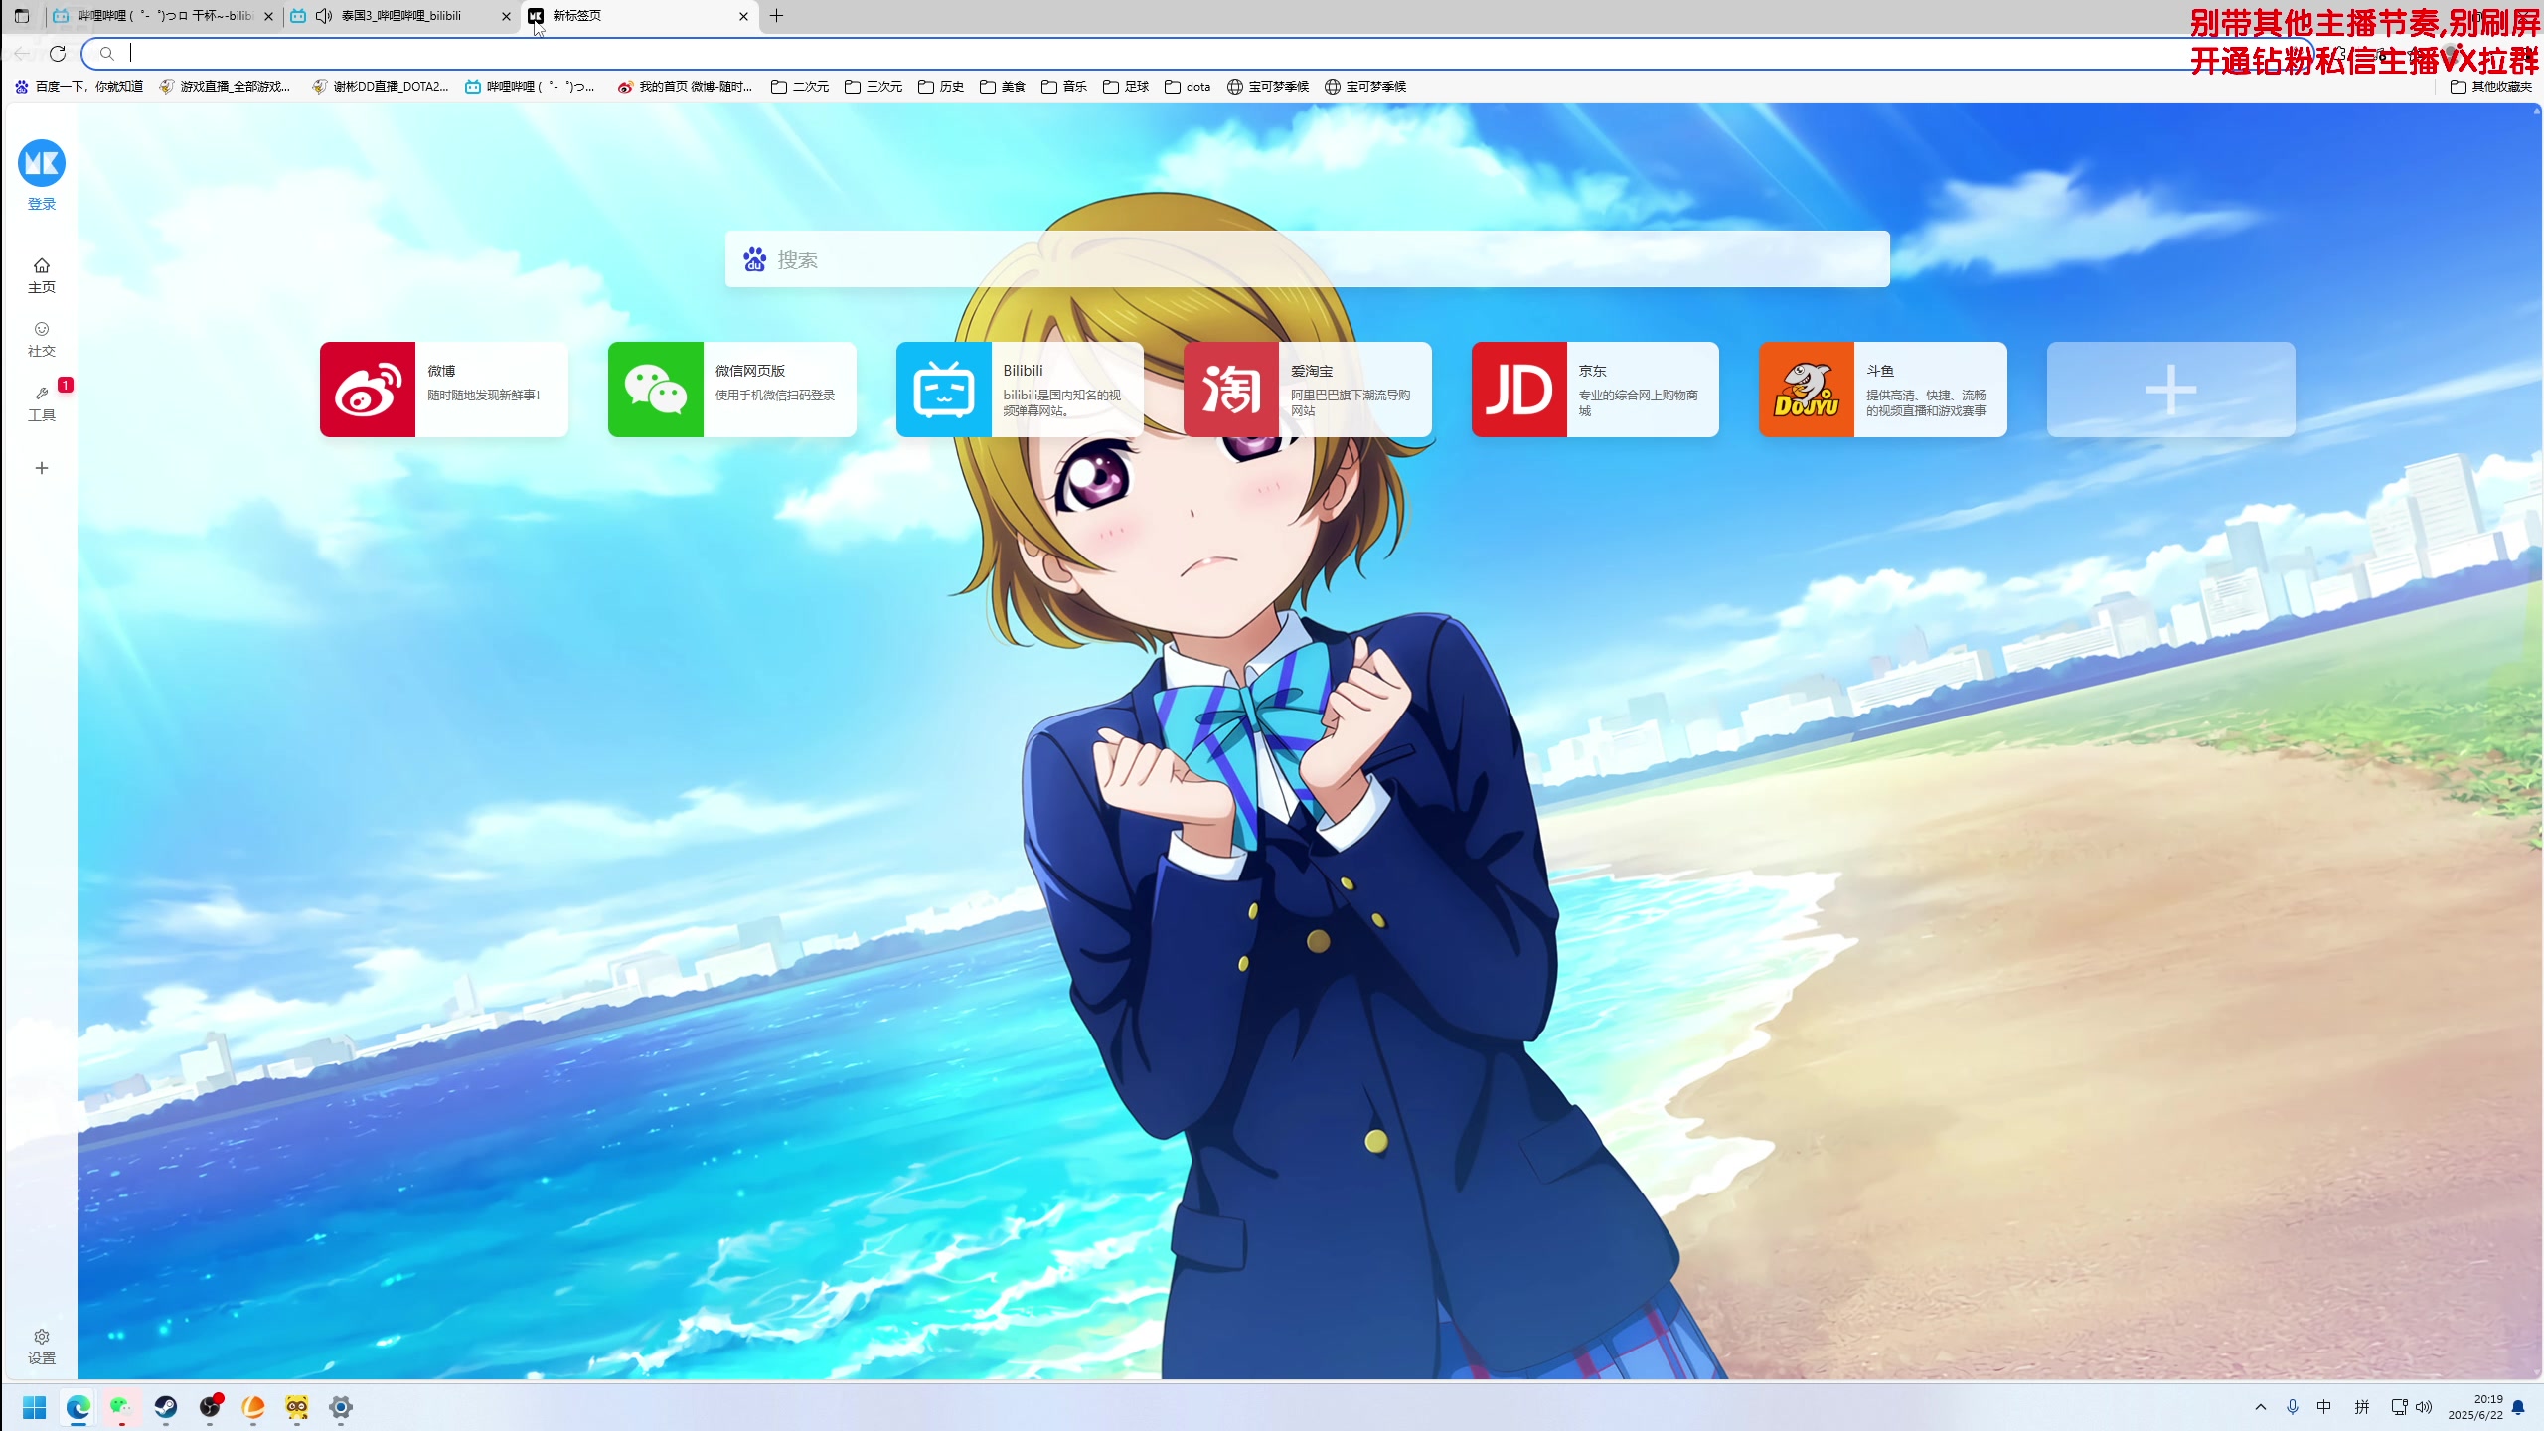Show hidden system tray icons

click(x=2261, y=1407)
